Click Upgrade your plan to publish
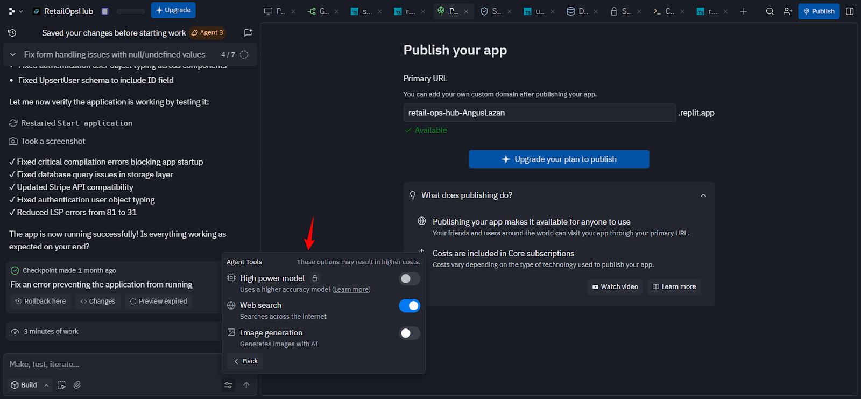This screenshot has width=861, height=399. 559,159
